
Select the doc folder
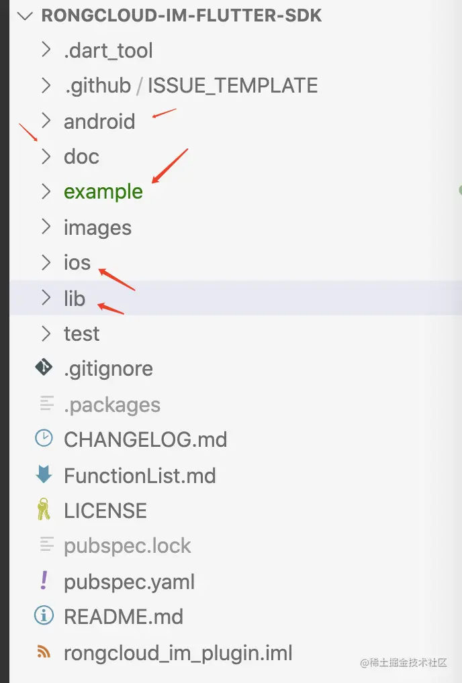[x=81, y=156]
